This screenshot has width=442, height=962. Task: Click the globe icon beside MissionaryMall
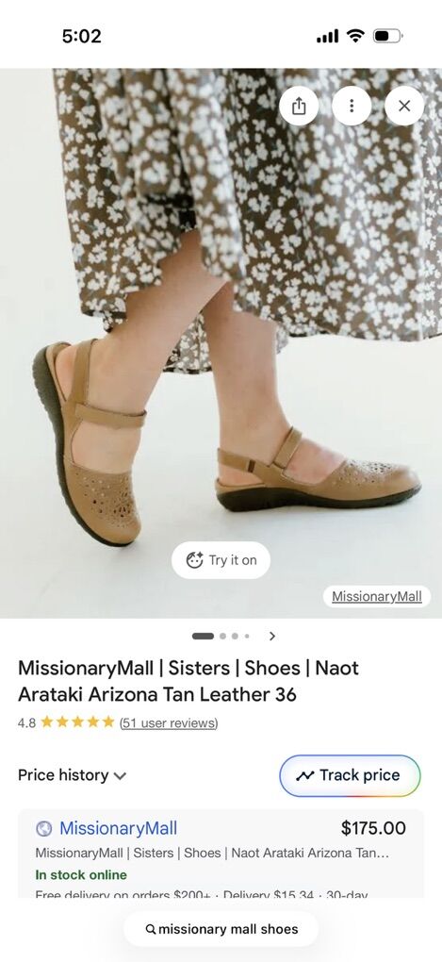(x=44, y=828)
